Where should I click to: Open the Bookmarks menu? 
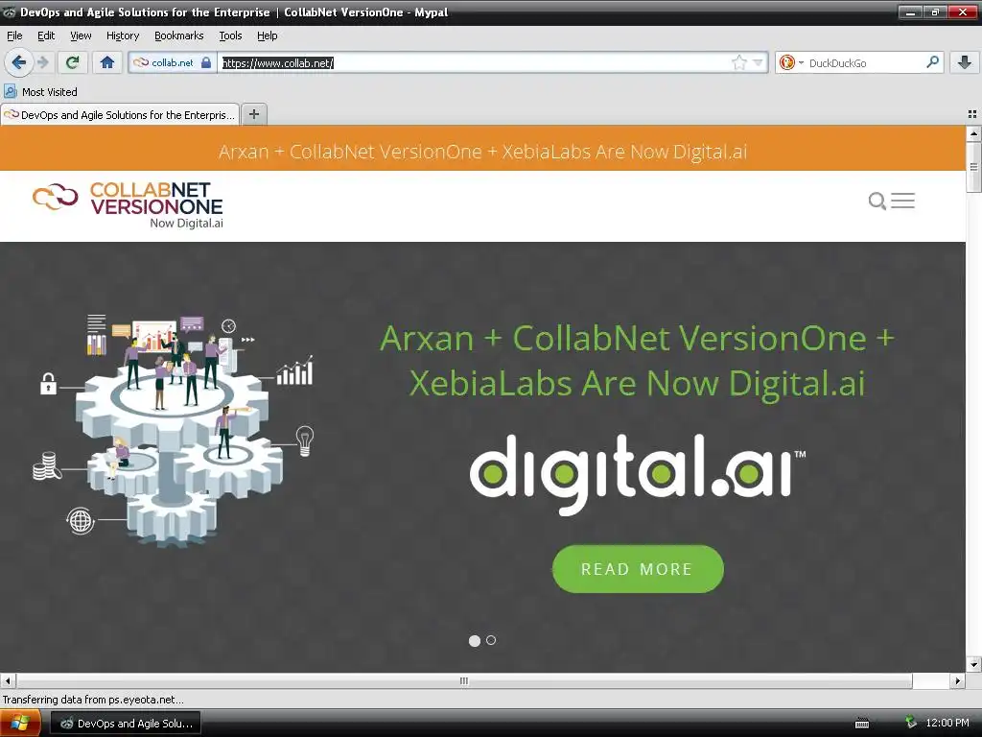tap(179, 36)
